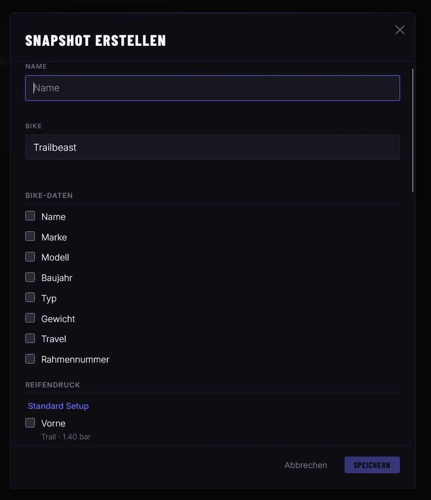Click the dialog's vertical scrollbar
The image size is (431, 500).
[x=413, y=131]
